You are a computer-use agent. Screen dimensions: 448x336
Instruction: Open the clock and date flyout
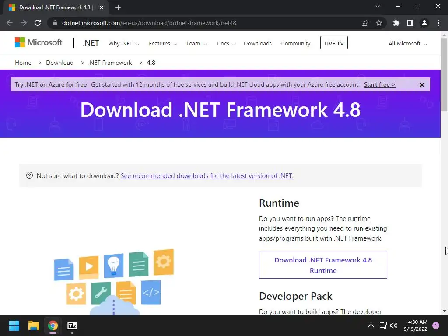coord(416,325)
